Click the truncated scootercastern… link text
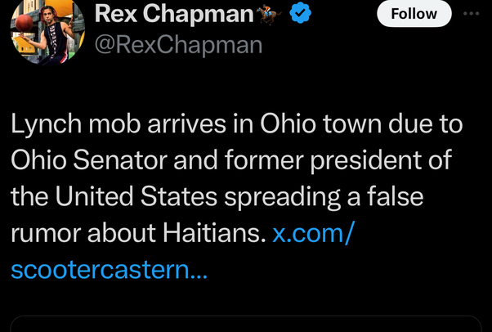This screenshot has height=332, width=492. 110,269
